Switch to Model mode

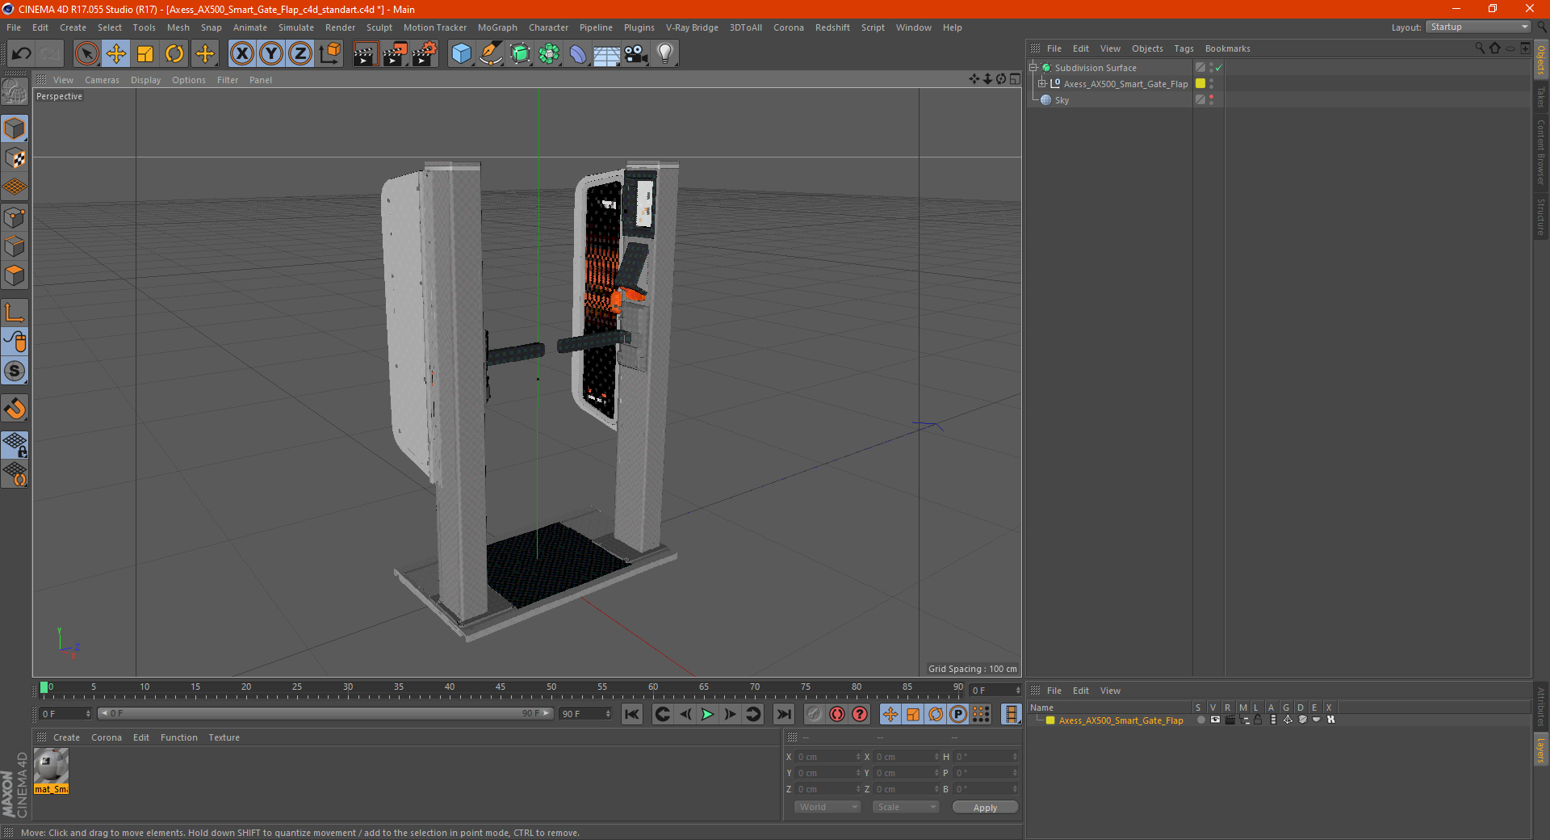click(x=15, y=128)
